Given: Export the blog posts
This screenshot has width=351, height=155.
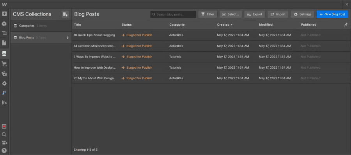Looking at the screenshot, I should point(255,14).
